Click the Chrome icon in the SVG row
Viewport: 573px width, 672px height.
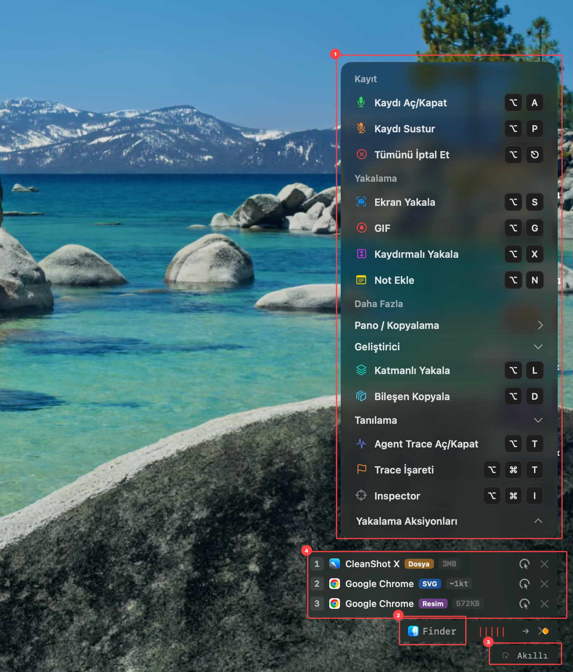335,584
